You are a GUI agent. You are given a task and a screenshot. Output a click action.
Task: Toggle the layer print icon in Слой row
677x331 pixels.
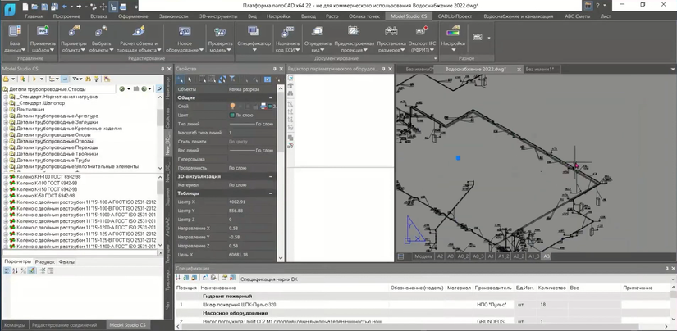(x=263, y=106)
